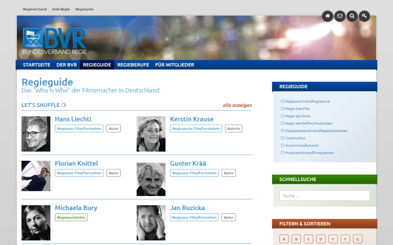Click Jan Ruzicka's Regisseur Film/Fernsehen tag
The height and width of the screenshot is (245, 393).
click(194, 217)
